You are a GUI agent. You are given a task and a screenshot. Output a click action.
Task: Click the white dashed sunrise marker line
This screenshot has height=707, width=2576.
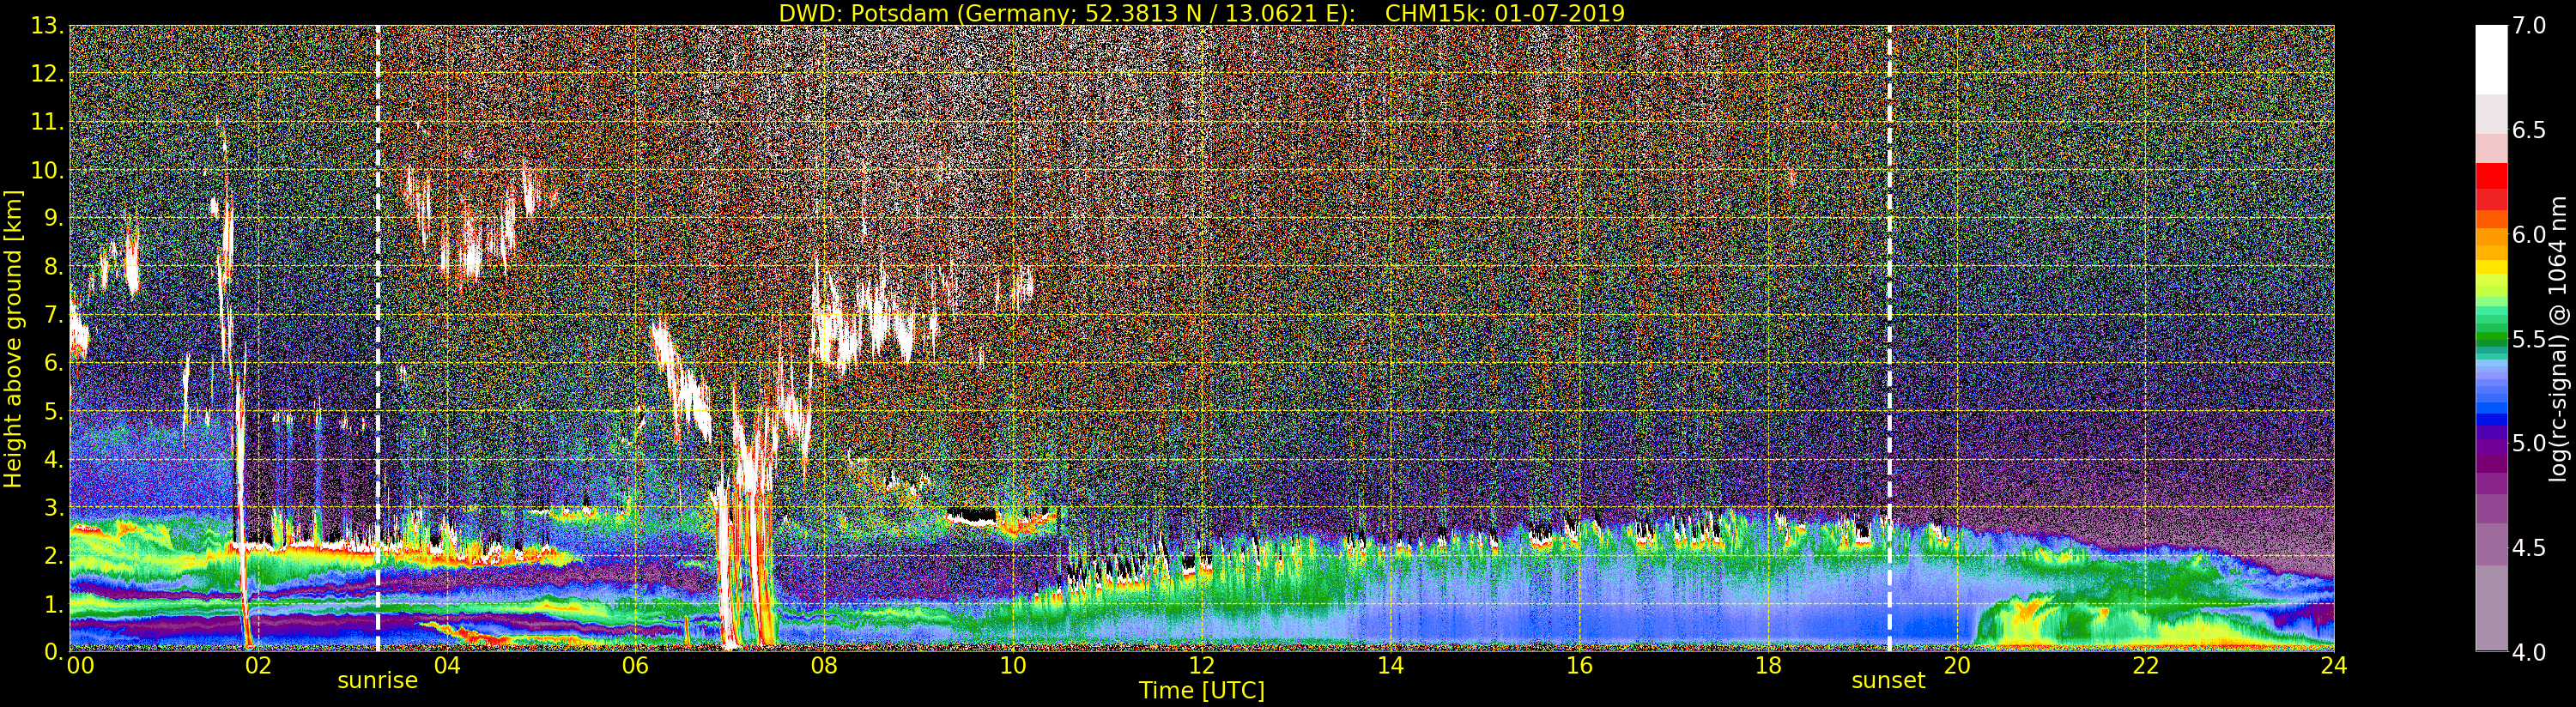point(378,339)
